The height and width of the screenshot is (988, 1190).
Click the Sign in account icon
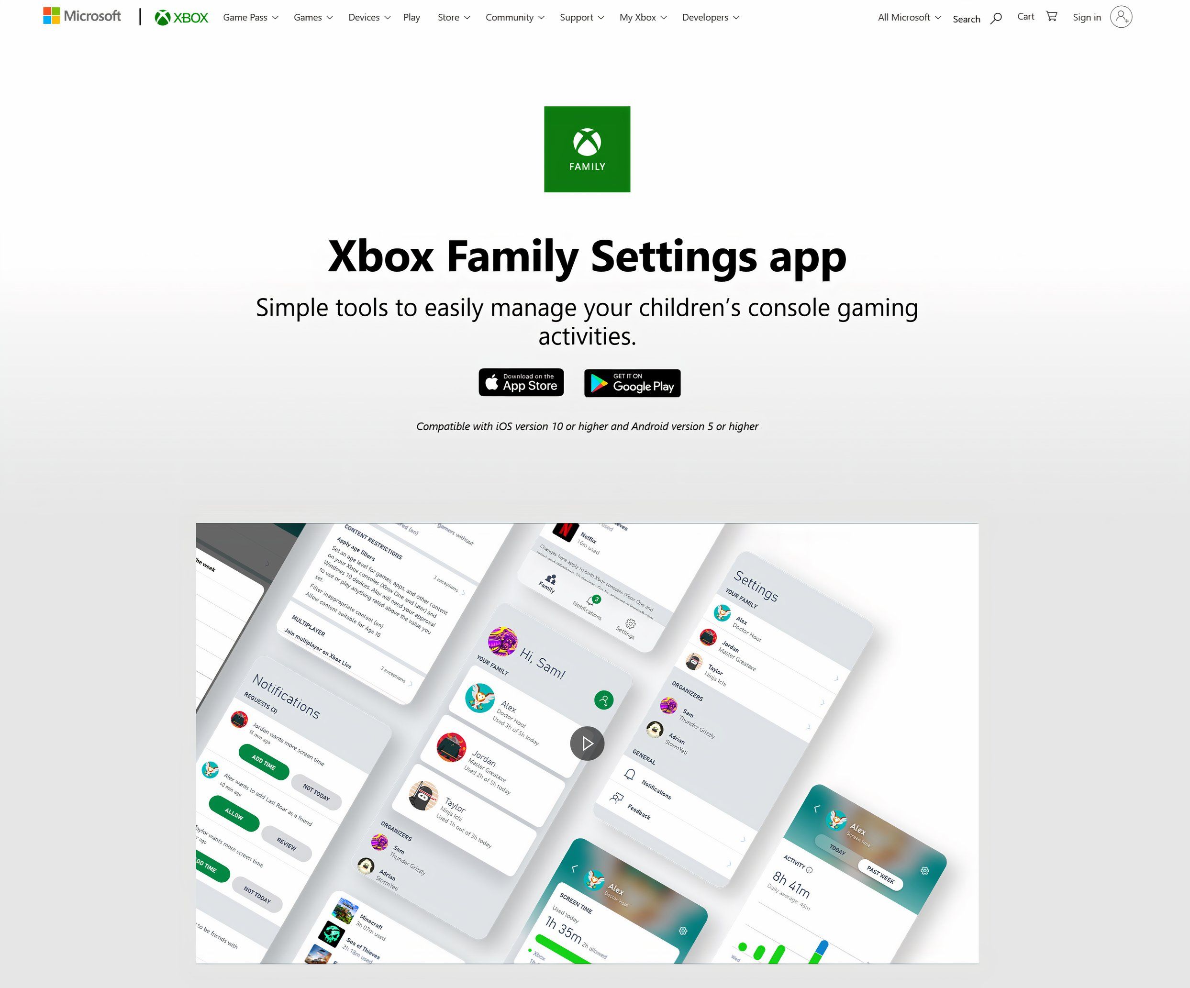tap(1122, 17)
